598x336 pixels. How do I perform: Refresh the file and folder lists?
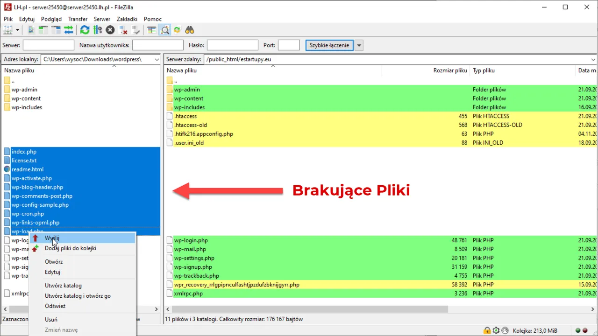(85, 30)
